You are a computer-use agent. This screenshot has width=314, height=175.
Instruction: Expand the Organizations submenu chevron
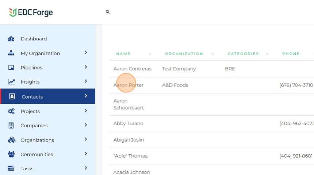[86, 139]
